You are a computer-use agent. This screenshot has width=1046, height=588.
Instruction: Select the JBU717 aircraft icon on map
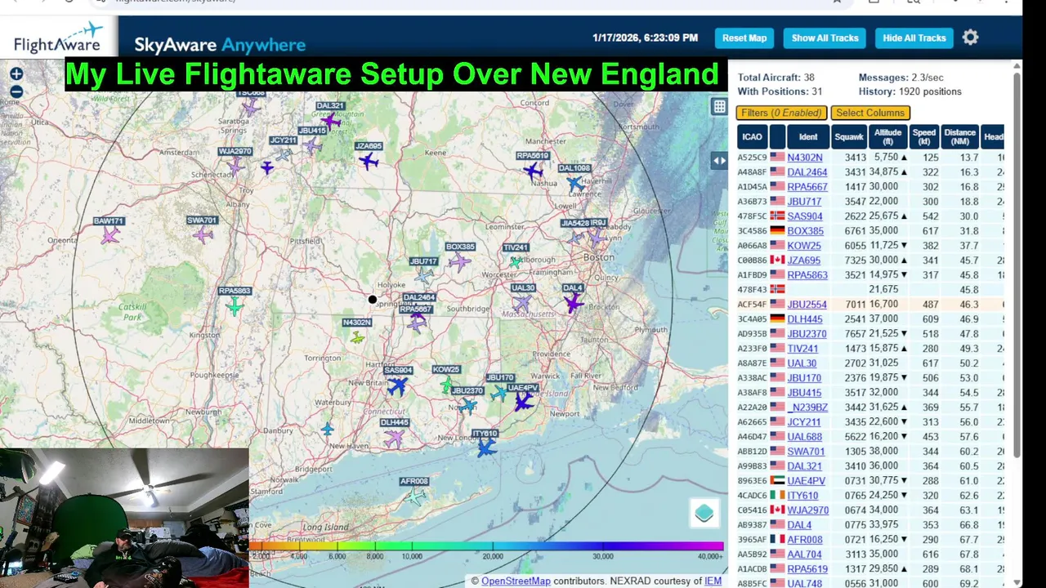424,276
